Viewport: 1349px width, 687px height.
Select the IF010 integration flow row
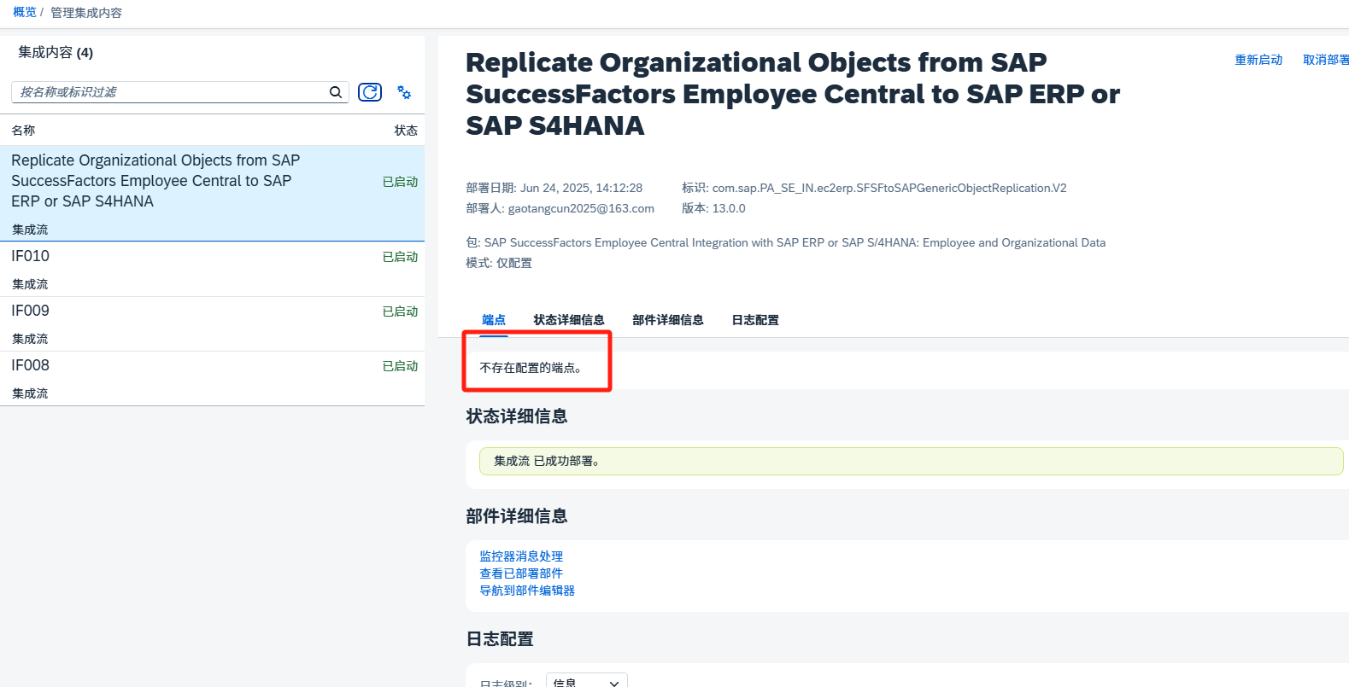(x=212, y=269)
